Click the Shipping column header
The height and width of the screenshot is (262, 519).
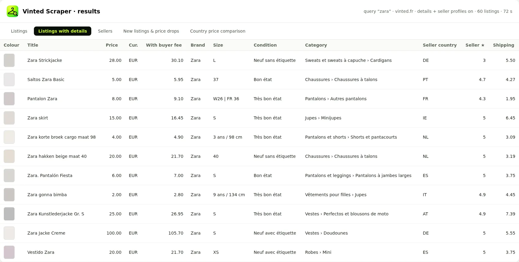coord(503,45)
